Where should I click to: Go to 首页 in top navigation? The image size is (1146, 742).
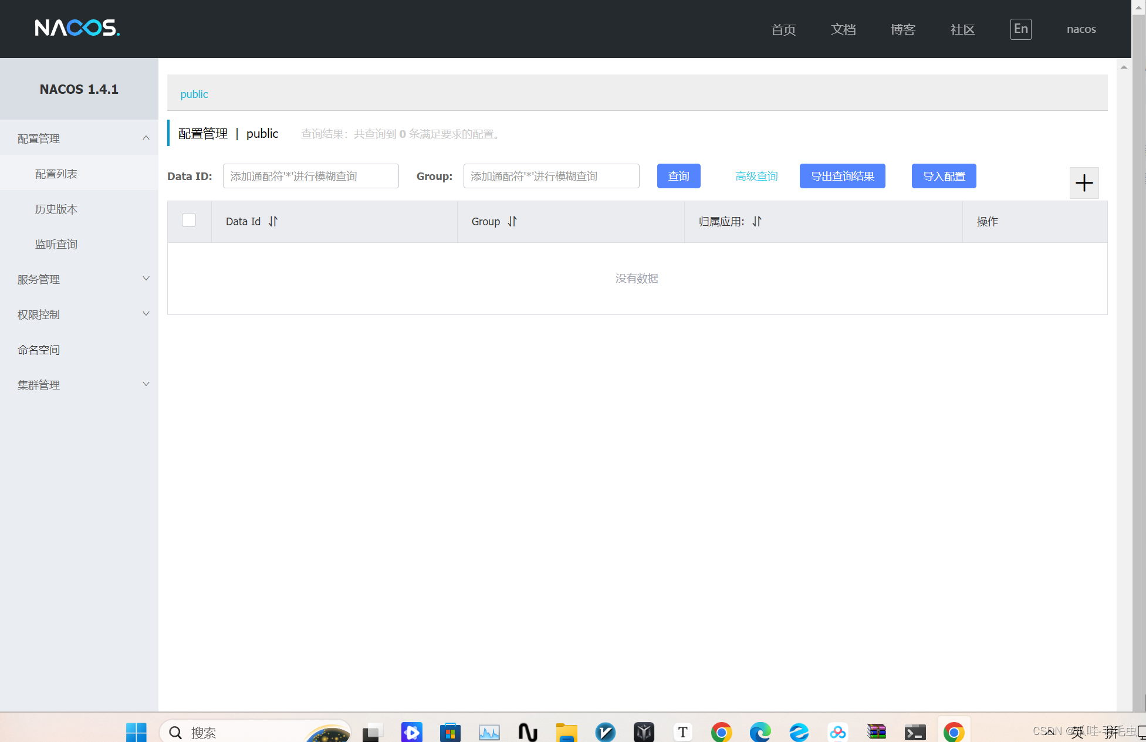tap(783, 29)
